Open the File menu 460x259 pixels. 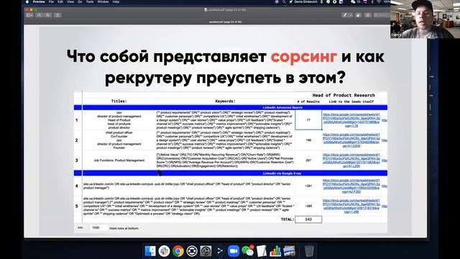(51, 1)
